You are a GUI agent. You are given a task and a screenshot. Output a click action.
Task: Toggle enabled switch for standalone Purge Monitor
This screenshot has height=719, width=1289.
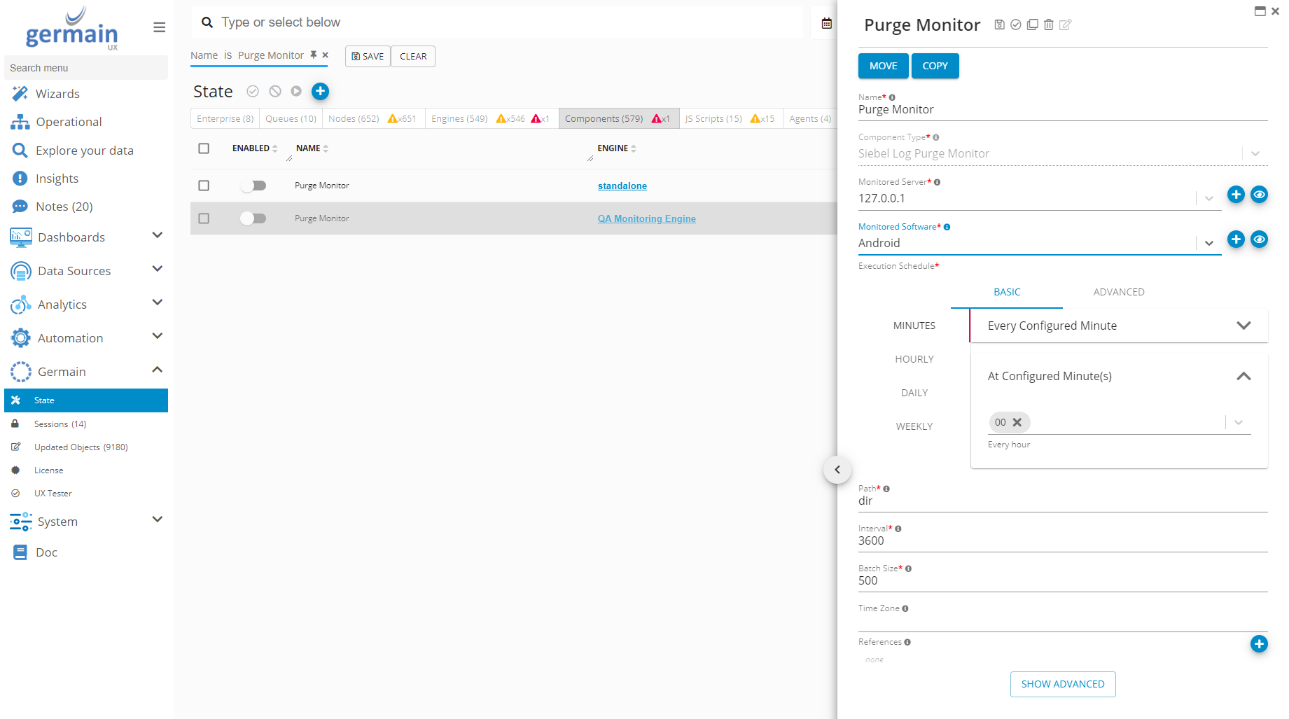pos(253,186)
